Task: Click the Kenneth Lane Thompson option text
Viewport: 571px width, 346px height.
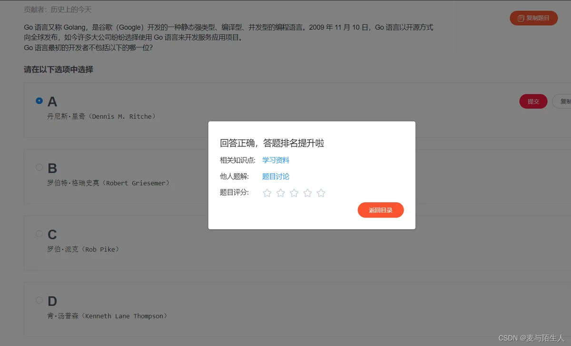Action: 107,316
